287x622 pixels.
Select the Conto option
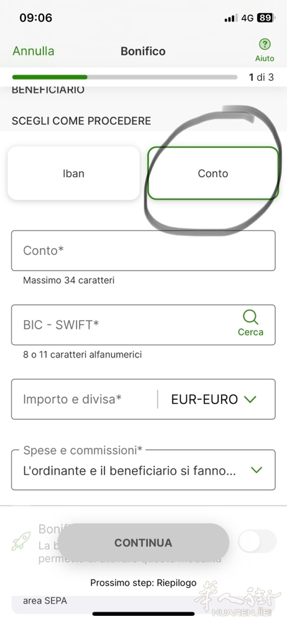coord(213,174)
